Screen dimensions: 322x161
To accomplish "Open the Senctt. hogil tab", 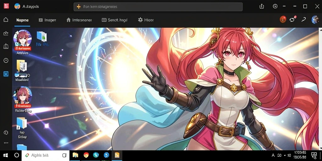I will (x=114, y=20).
